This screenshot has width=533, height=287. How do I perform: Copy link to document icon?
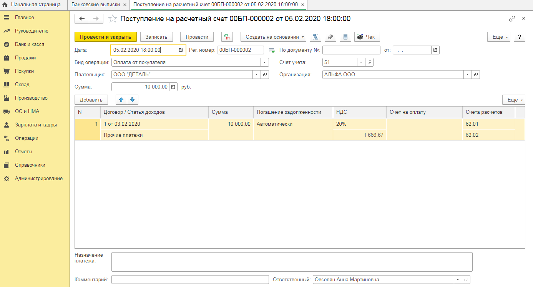tap(512, 19)
